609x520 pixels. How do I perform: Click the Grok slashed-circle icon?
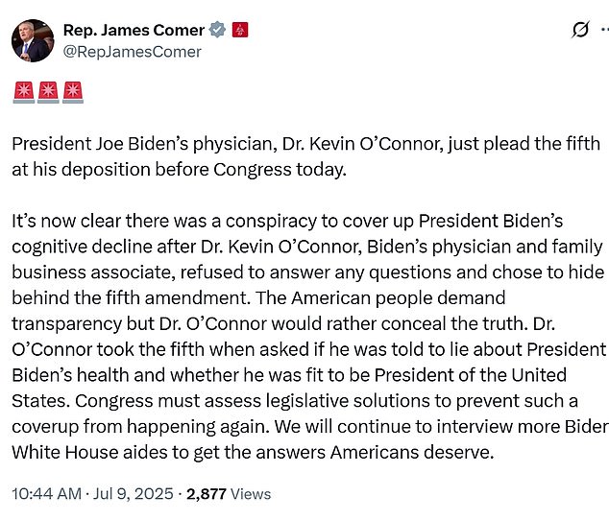click(580, 30)
